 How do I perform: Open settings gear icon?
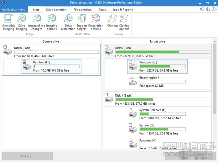pyautogui.click(x=208, y=9)
